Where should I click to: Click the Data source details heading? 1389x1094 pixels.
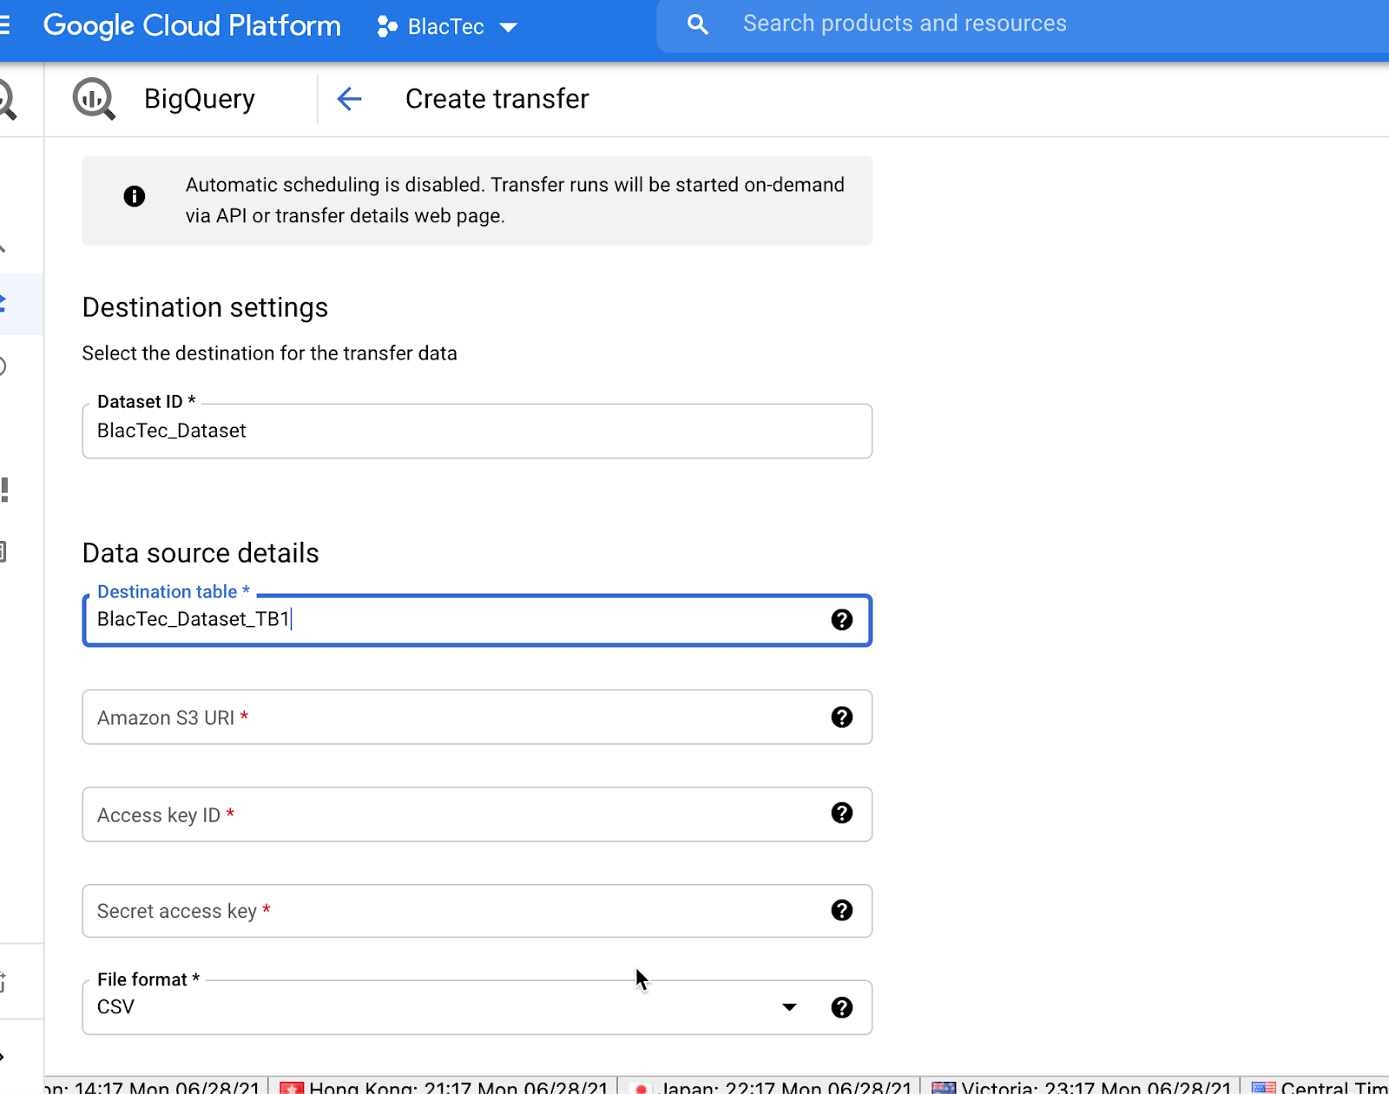[x=201, y=553]
